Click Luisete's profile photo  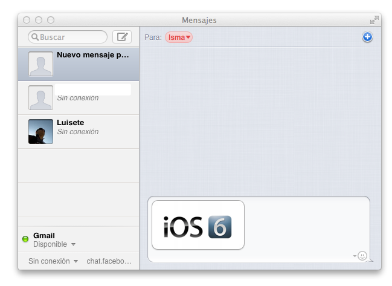tap(40, 131)
